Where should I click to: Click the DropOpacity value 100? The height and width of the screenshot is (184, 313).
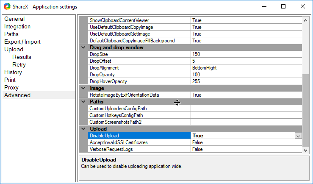[247, 75]
